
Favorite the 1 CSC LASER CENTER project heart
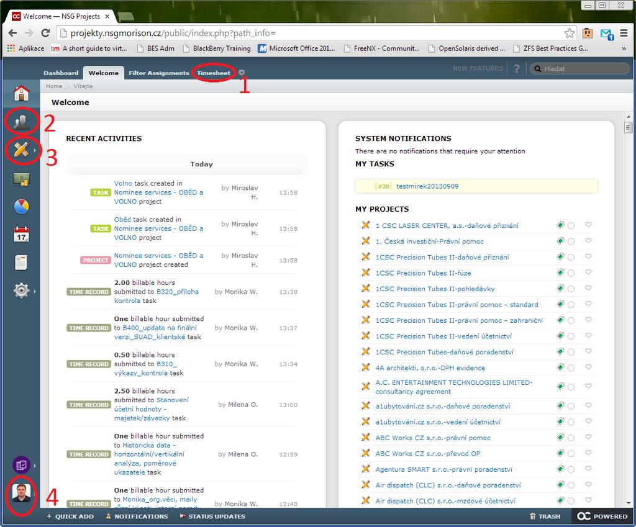pyautogui.click(x=589, y=225)
